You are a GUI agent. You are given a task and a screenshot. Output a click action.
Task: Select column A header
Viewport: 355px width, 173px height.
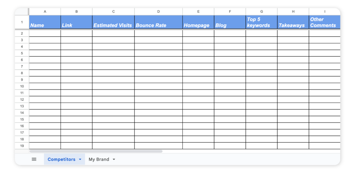pos(45,11)
